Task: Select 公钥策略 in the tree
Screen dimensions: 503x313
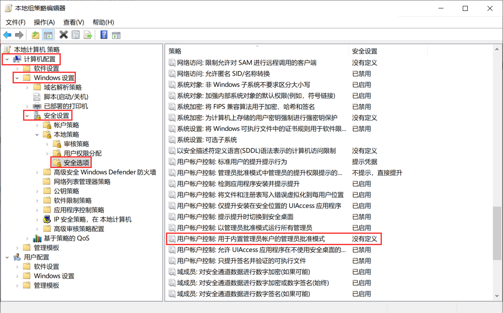Action: (67, 191)
